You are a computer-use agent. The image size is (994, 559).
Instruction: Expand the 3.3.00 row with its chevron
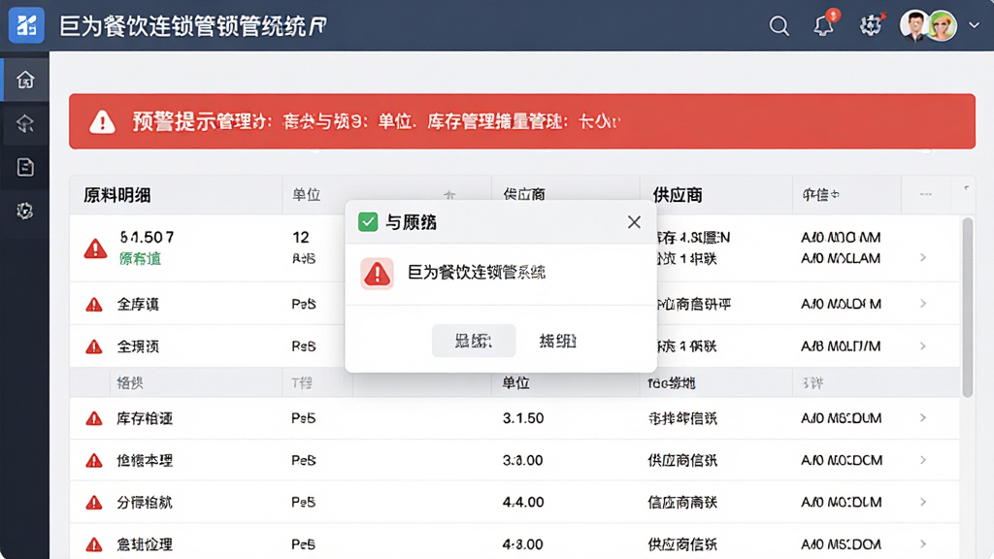(923, 460)
